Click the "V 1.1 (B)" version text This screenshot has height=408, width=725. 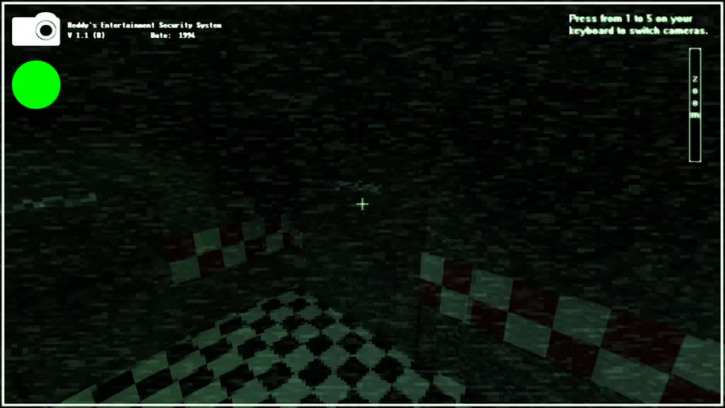86,35
